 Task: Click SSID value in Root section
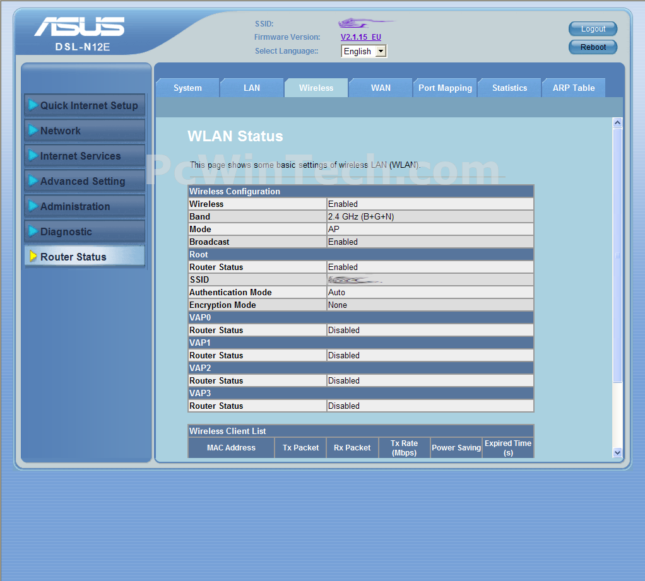(x=355, y=279)
